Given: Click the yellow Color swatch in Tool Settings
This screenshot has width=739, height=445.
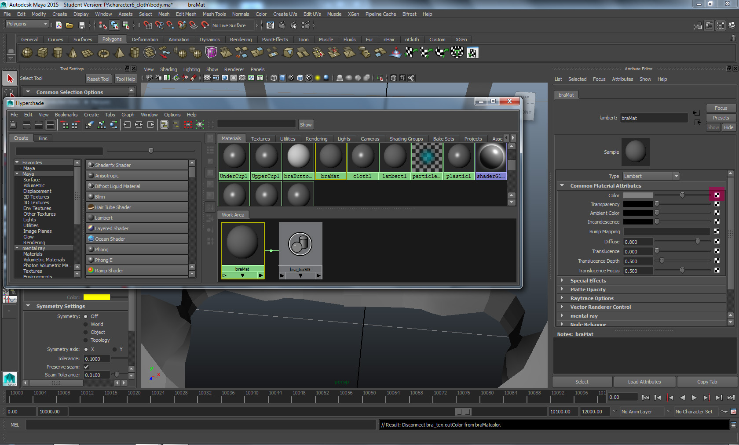Looking at the screenshot, I should 96,297.
